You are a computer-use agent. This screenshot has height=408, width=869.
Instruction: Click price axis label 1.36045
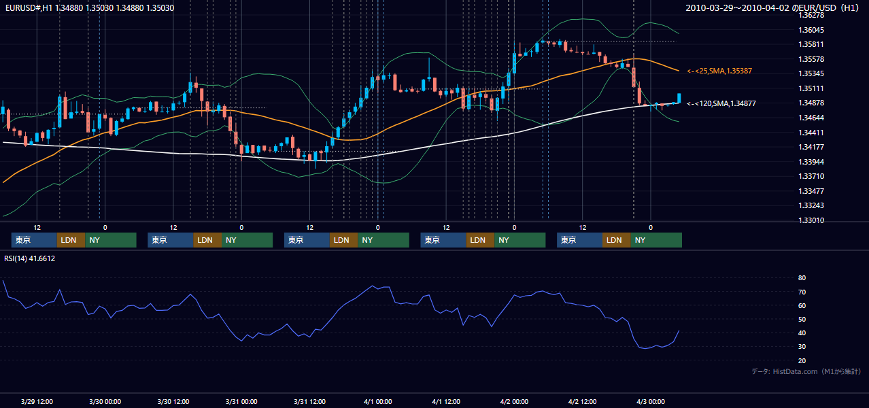(812, 30)
